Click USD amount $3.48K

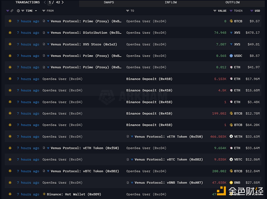click(254, 102)
